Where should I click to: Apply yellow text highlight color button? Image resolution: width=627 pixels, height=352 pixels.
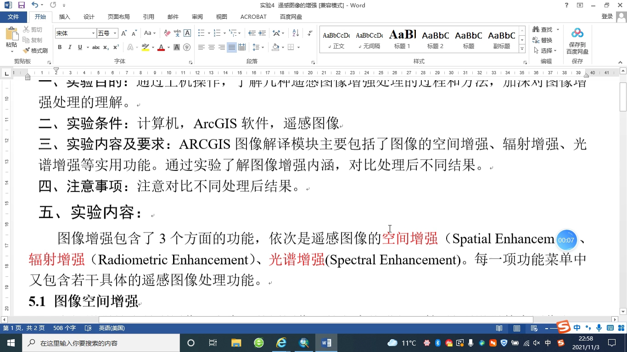pyautogui.click(x=146, y=47)
